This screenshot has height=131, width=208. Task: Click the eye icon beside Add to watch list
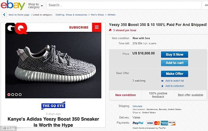[x=162, y=81]
